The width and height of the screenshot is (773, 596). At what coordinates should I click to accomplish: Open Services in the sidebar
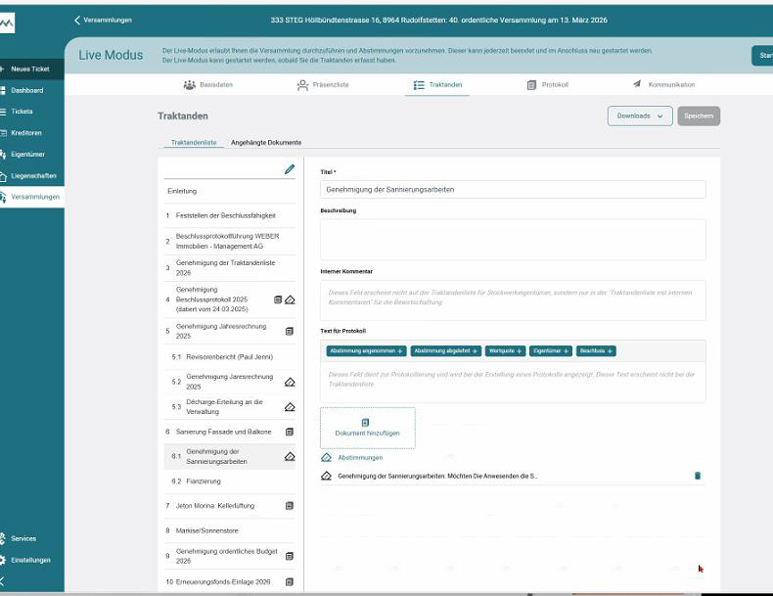23,539
